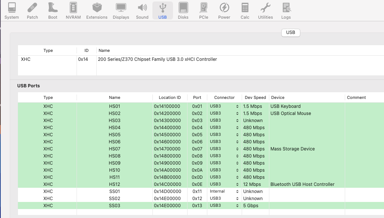Open the Boot section icon

(53, 10)
